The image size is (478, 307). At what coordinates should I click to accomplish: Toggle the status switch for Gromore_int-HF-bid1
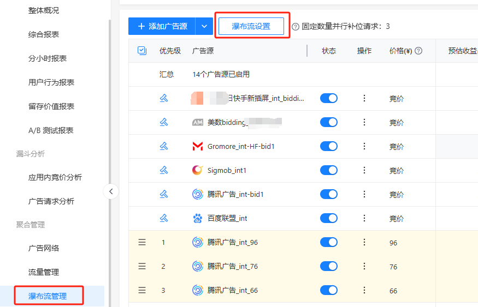pos(328,146)
